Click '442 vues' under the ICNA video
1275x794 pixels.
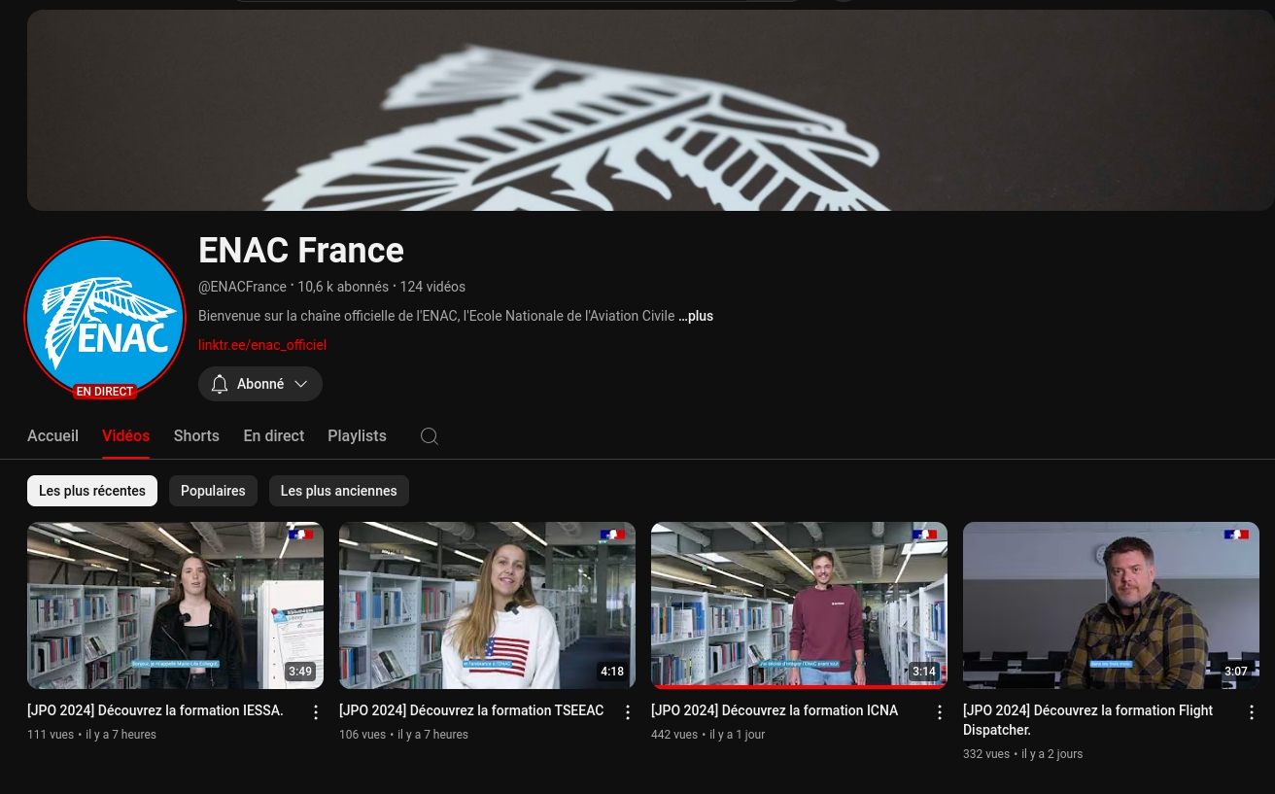click(674, 735)
